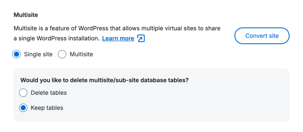Click the 'a single WordPress installation' text

(x=57, y=38)
